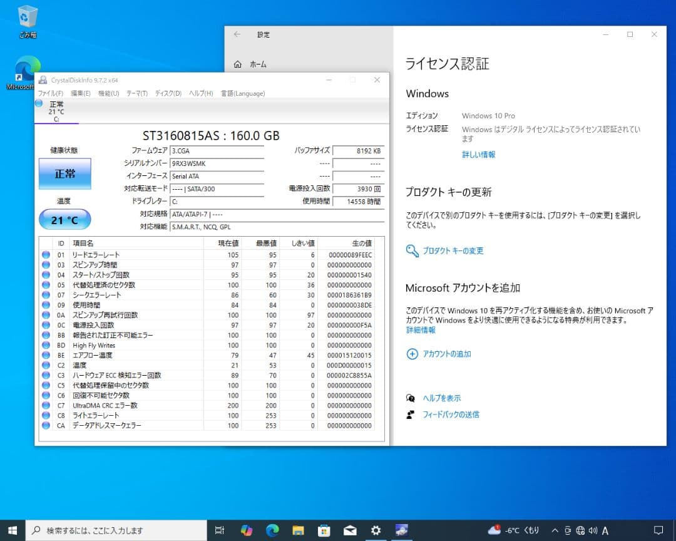Click the ヘルプを表示 link
This screenshot has height=541, width=676.
(441, 398)
